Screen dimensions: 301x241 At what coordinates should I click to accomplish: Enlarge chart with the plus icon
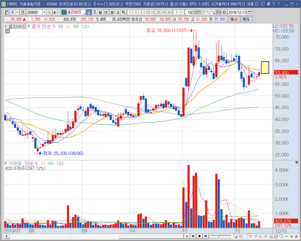291,236
